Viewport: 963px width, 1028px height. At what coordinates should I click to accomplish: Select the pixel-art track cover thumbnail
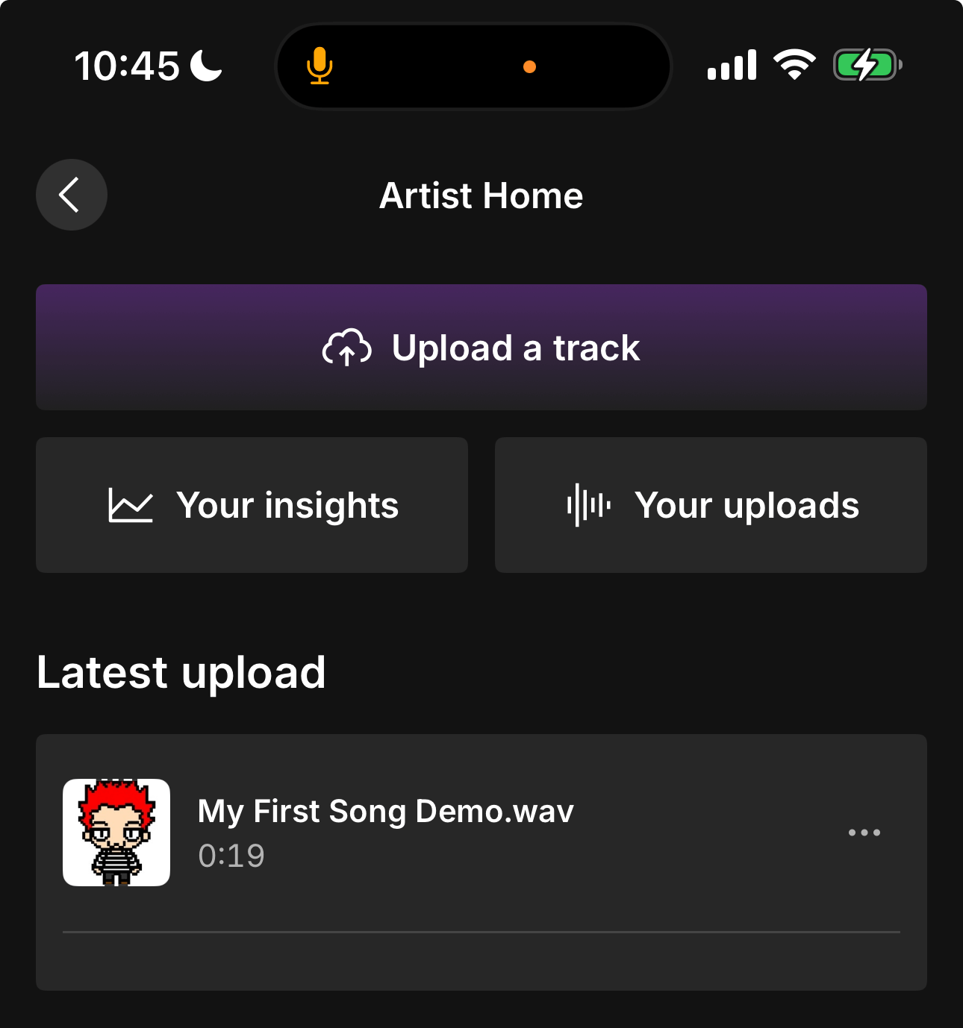[116, 833]
